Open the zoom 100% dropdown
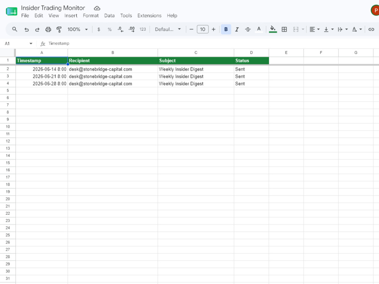This screenshot has height=284, width=379. pyautogui.click(x=78, y=29)
